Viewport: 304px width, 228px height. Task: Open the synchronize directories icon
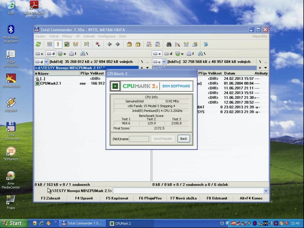(186, 45)
